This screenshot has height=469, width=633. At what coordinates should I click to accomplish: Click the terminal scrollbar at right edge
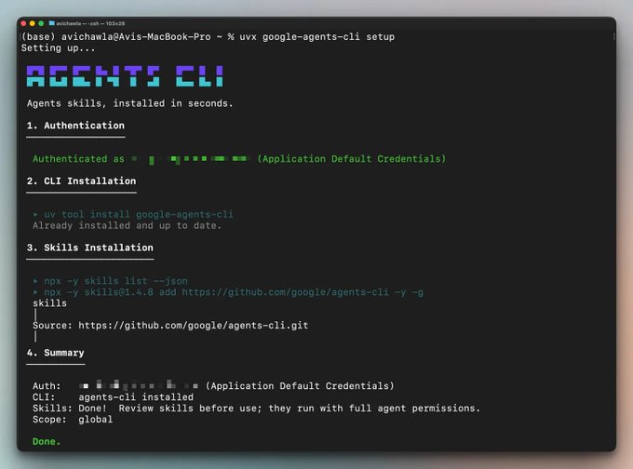pos(614,36)
